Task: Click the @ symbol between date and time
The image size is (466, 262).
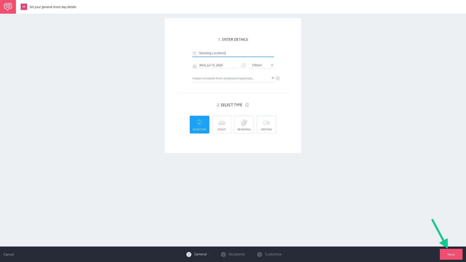Action: pos(244,66)
